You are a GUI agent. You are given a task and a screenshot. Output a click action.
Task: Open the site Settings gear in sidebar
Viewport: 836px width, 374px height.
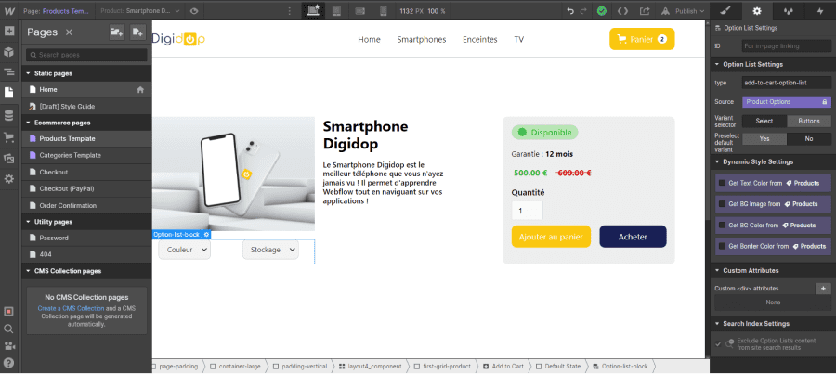[8, 179]
